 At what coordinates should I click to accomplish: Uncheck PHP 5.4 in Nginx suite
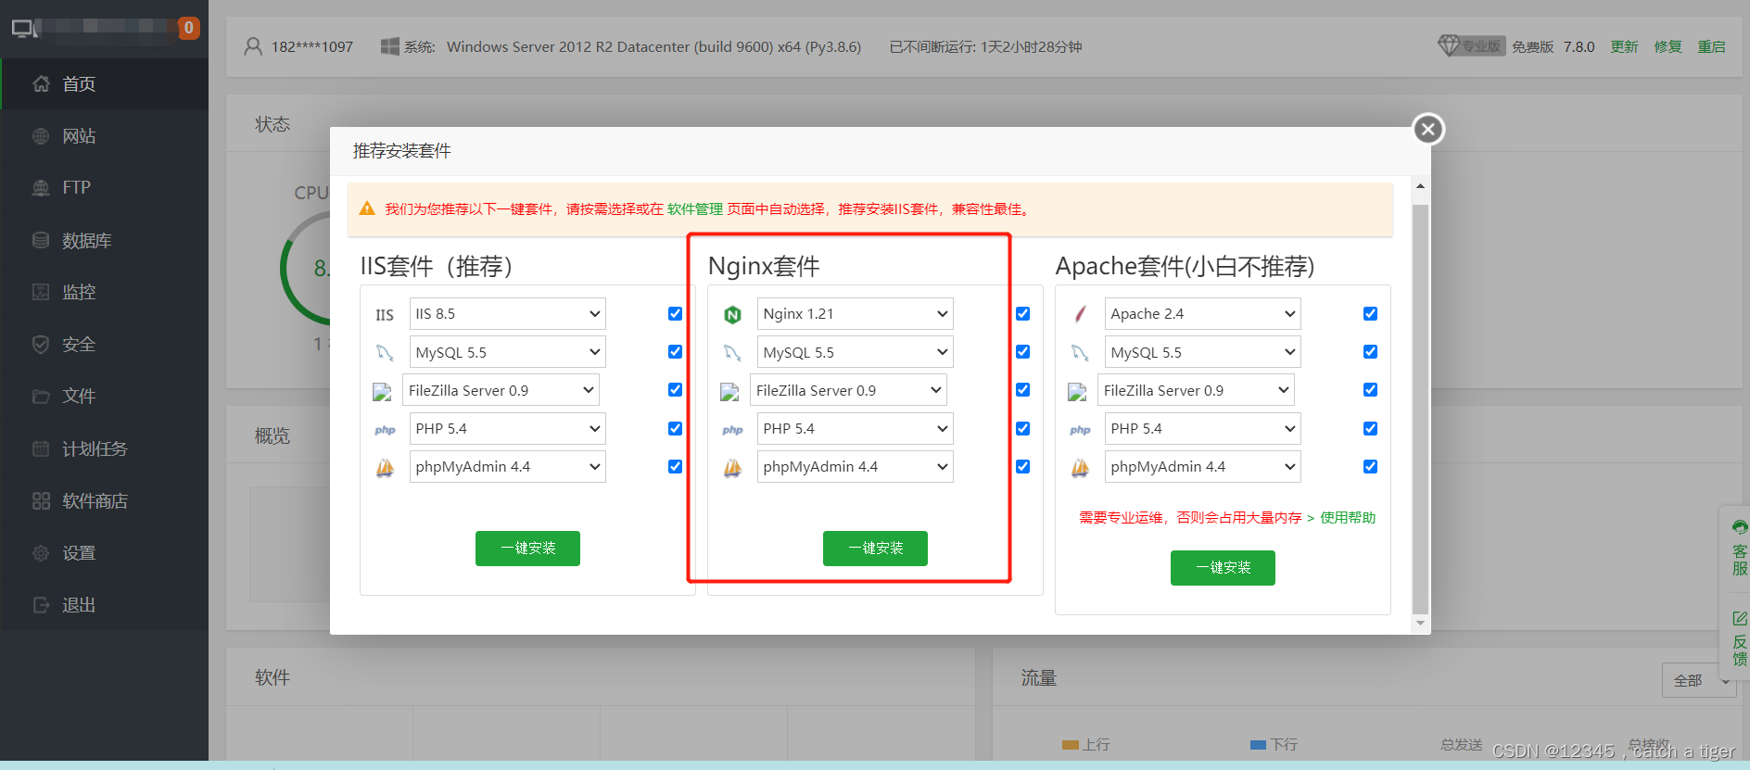[x=1022, y=429]
